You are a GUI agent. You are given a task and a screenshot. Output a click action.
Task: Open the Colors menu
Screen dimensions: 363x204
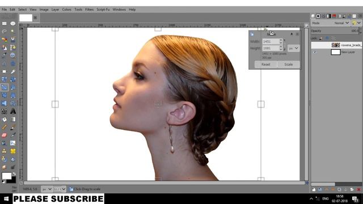[x=67, y=10]
